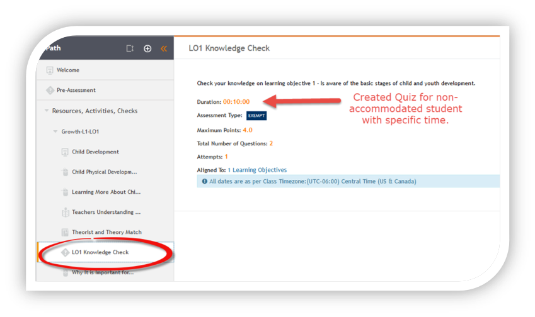Click the Child Development item icon
535x317 pixels.
point(65,152)
